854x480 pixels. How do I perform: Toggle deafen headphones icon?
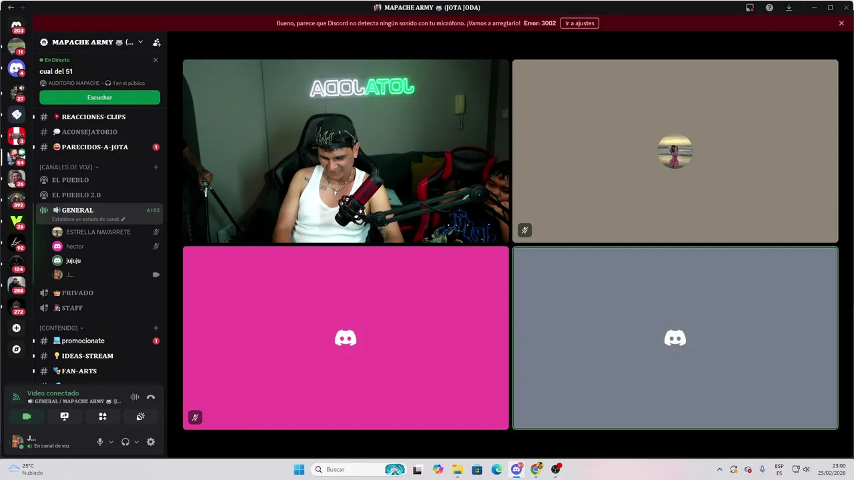click(x=125, y=441)
